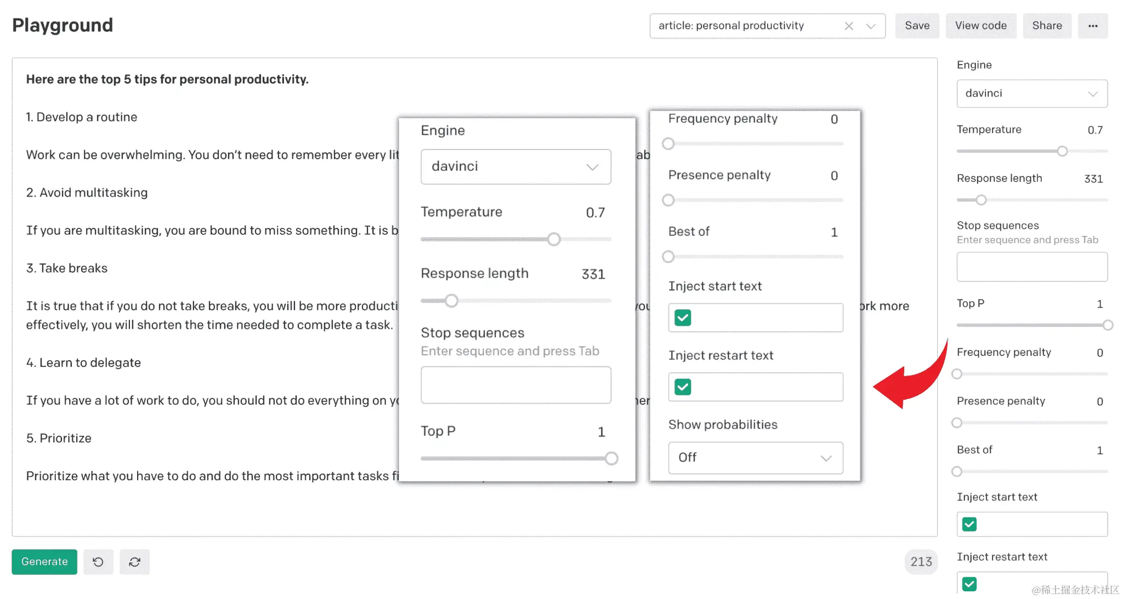This screenshot has width=1123, height=599.
Task: Click the text '1. Develop a routine'
Action: 82,117
